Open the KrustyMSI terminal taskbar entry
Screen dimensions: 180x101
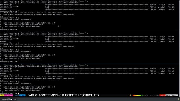point(9,99)
